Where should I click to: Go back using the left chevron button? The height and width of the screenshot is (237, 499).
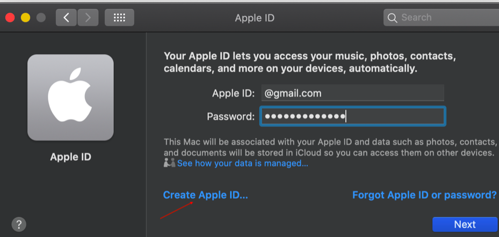click(x=66, y=18)
